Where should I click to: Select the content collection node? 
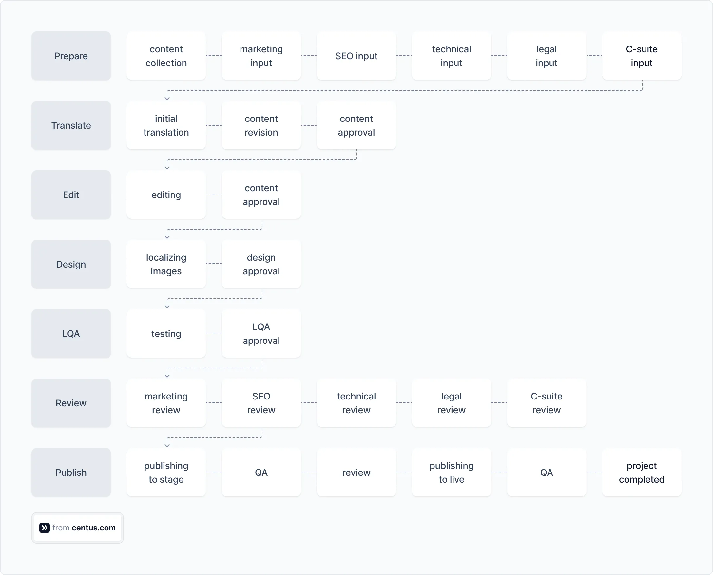[166, 56]
